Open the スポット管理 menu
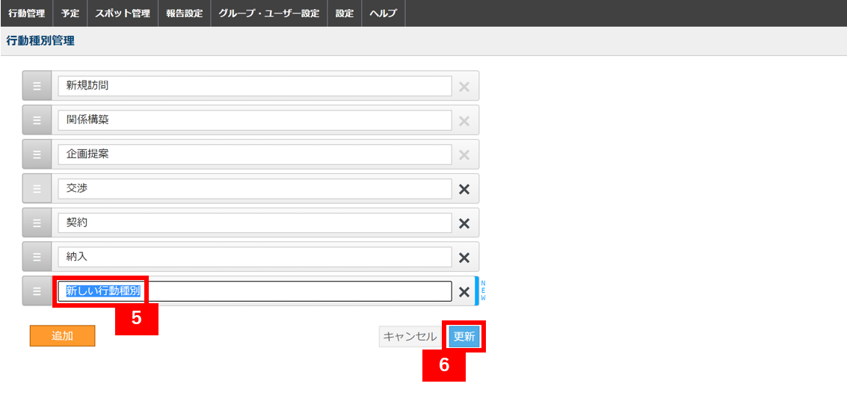The image size is (847, 413). [x=123, y=13]
